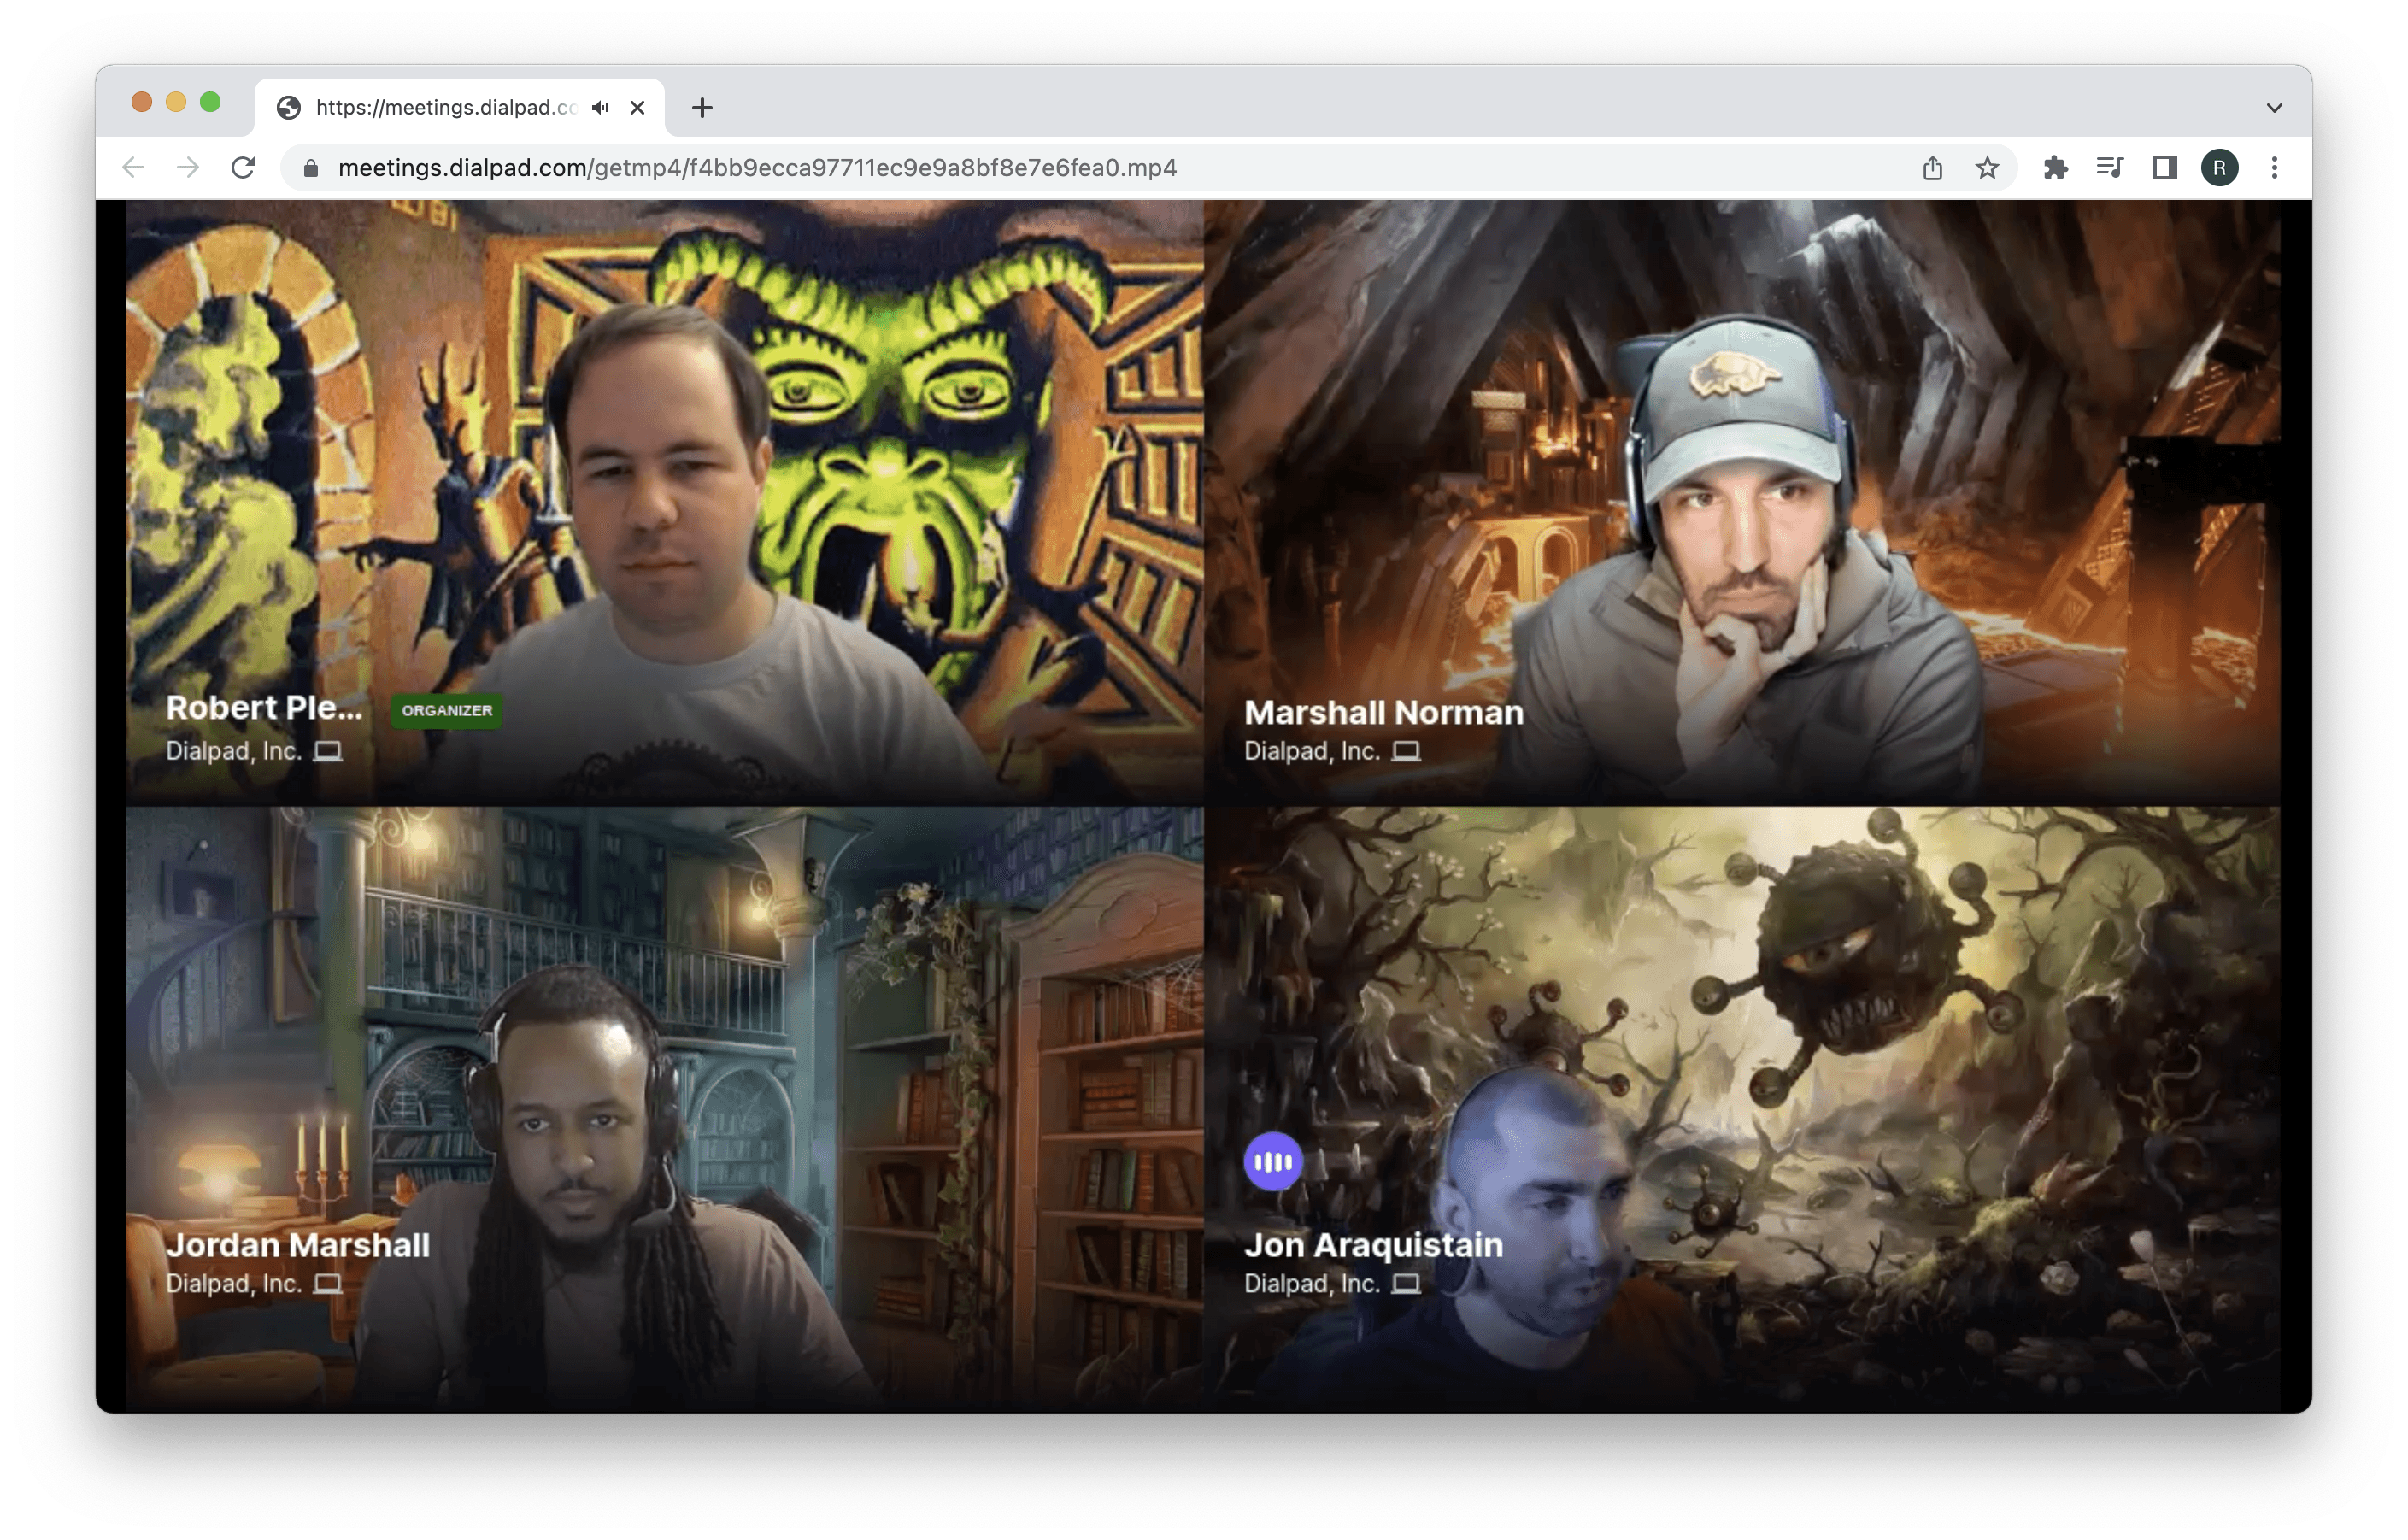Minimize the window with the yellow button
This screenshot has height=1540, width=2408.
click(x=176, y=102)
